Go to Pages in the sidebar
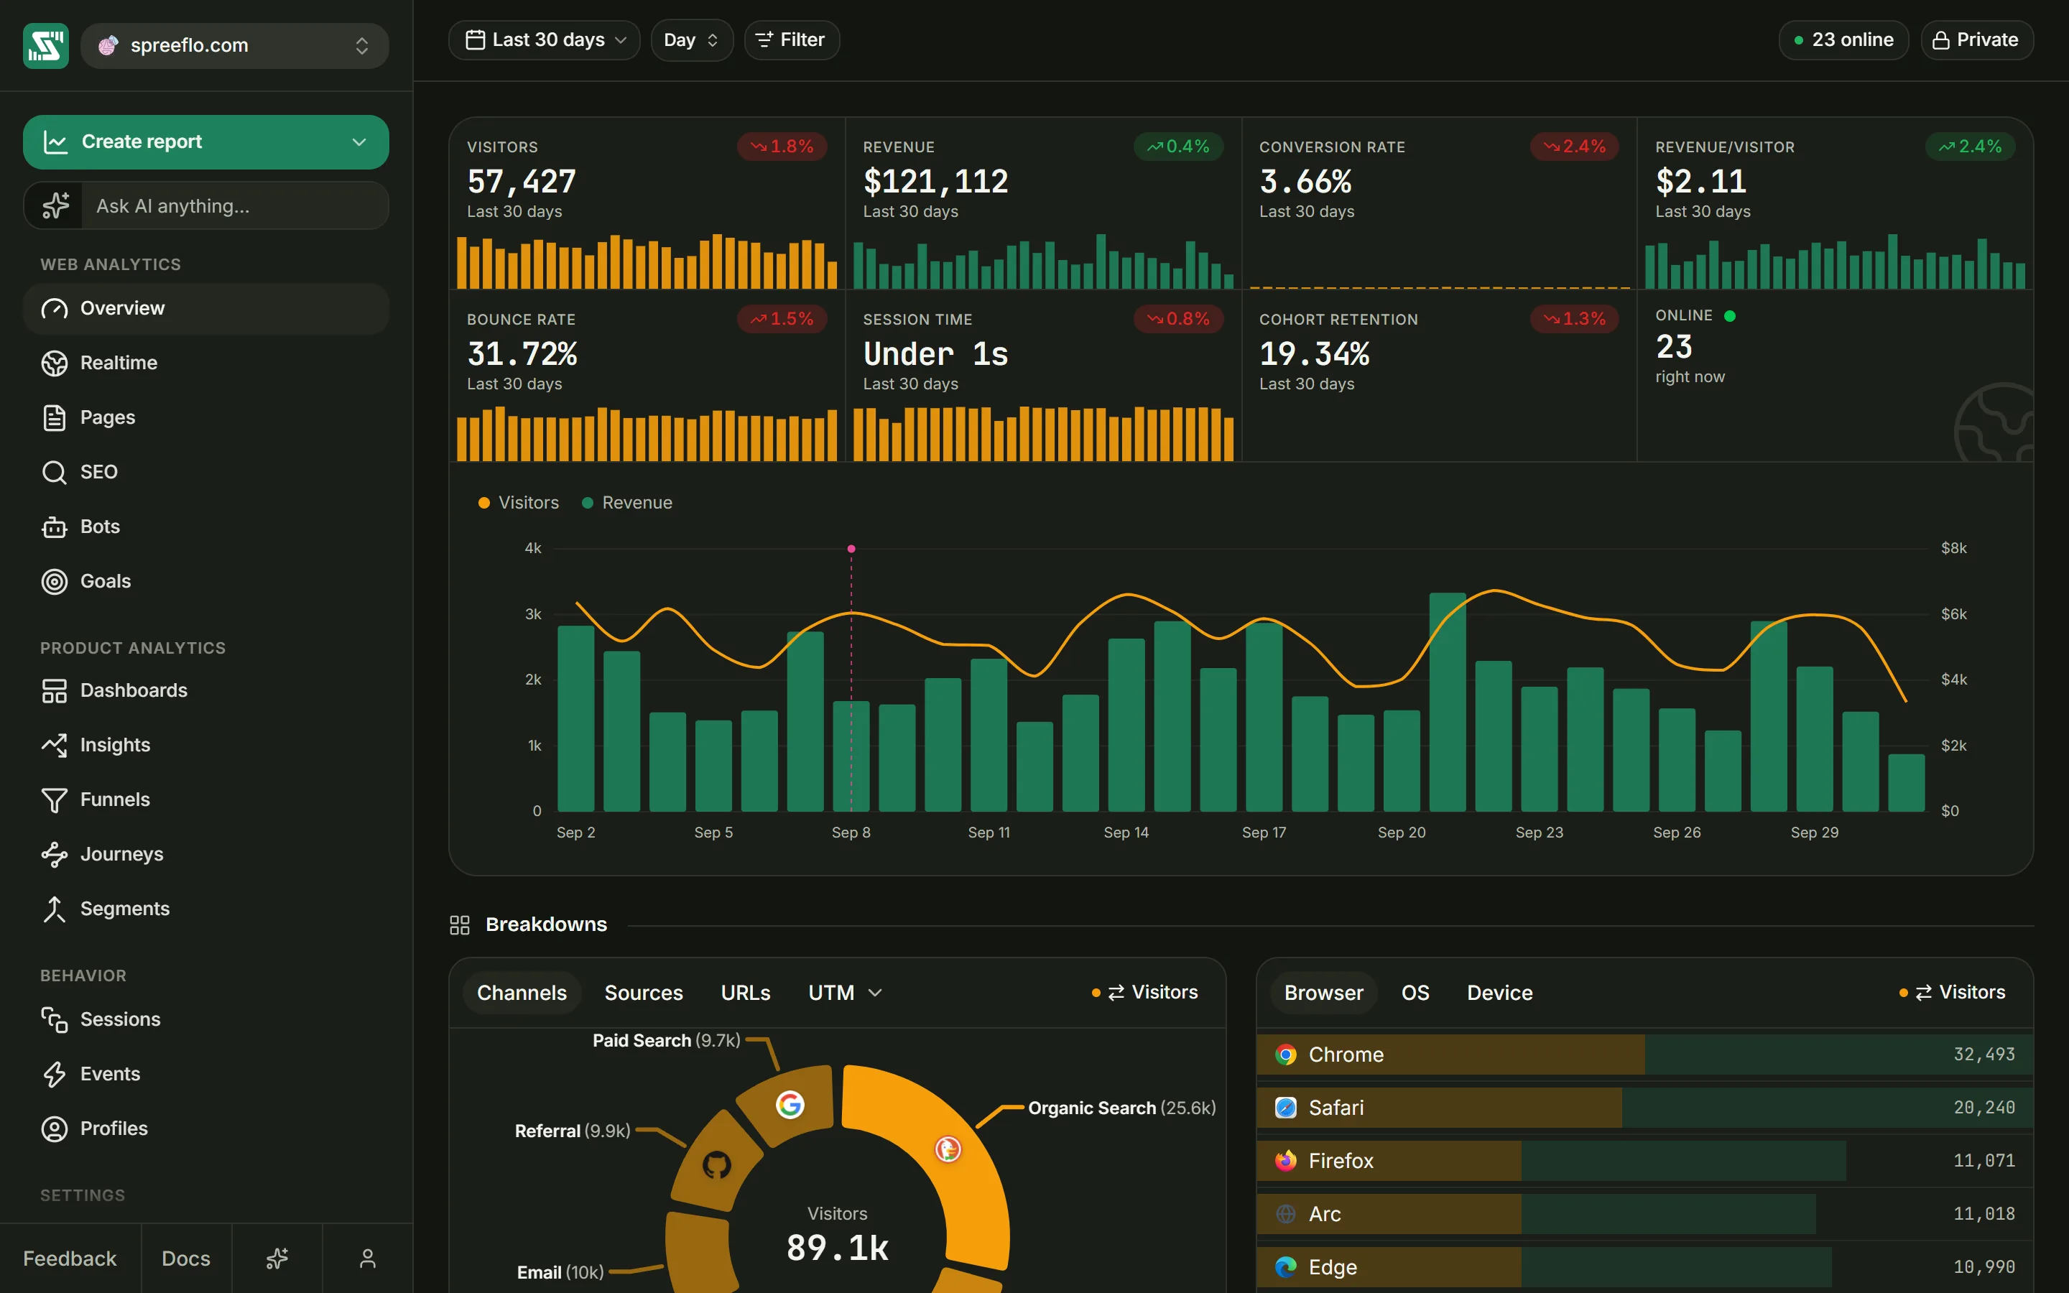The height and width of the screenshot is (1293, 2069). click(x=206, y=417)
